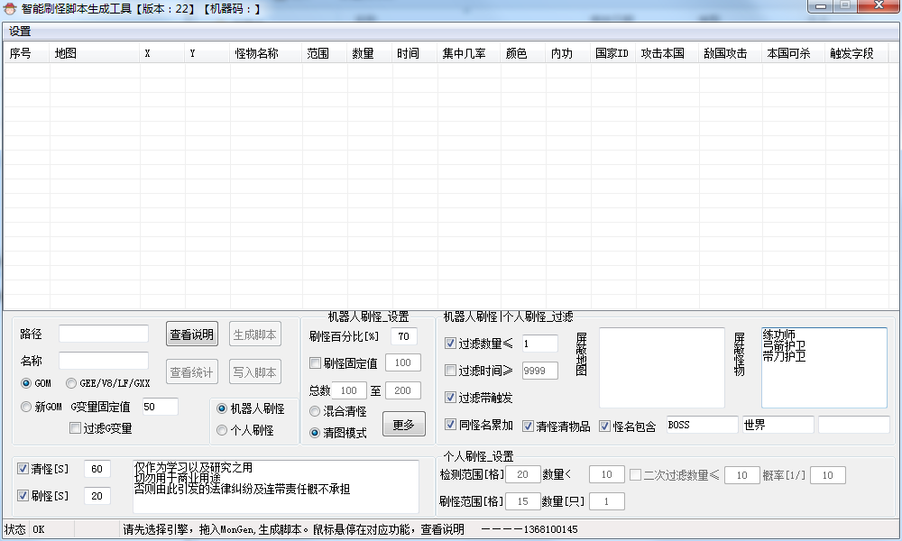Screen dimensions: 902x541
Task: Click the 查看说明 button
Action: [x=192, y=334]
